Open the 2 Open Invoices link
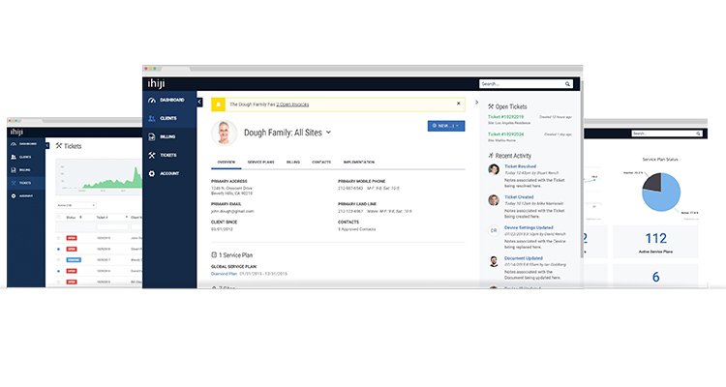The image size is (726, 387). click(292, 104)
